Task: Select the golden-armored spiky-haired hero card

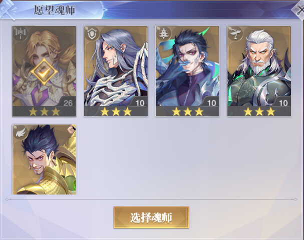Action: 44,159
